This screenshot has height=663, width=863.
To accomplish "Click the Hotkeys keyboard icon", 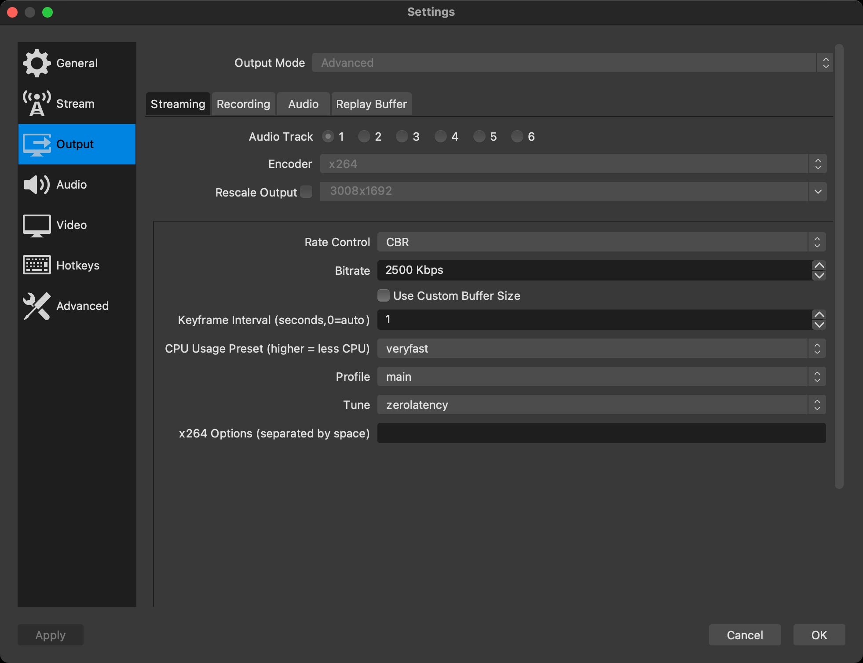I will click(37, 266).
